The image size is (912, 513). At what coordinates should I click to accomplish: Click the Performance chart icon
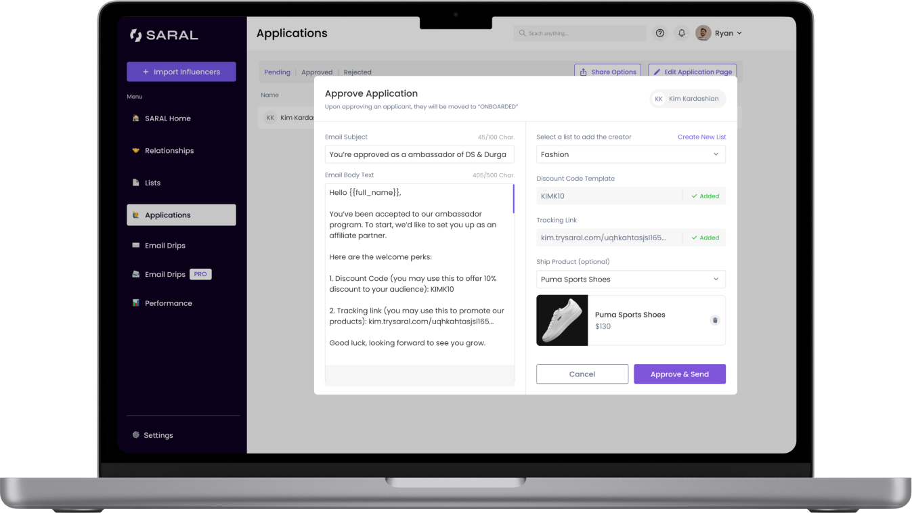click(x=136, y=303)
